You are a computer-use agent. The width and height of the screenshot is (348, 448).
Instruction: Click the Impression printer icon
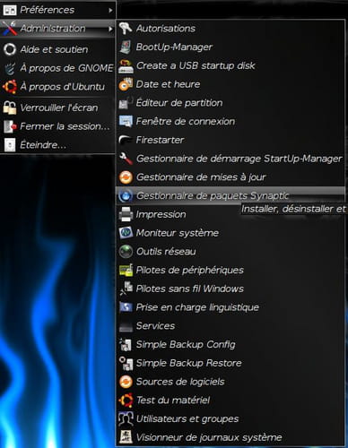pyautogui.click(x=126, y=214)
